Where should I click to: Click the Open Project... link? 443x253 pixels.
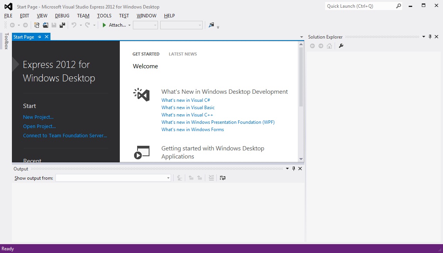(x=39, y=126)
